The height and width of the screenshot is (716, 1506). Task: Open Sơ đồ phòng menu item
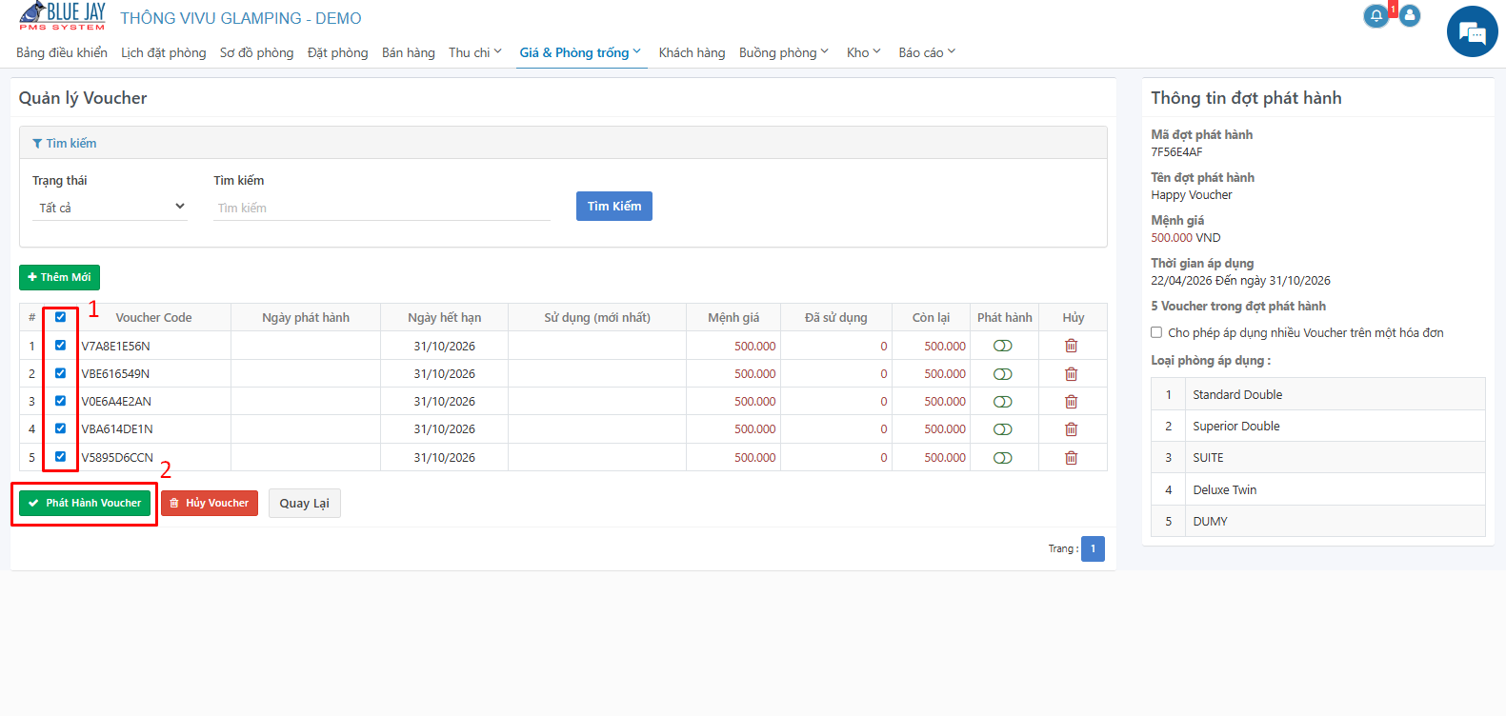point(257,52)
